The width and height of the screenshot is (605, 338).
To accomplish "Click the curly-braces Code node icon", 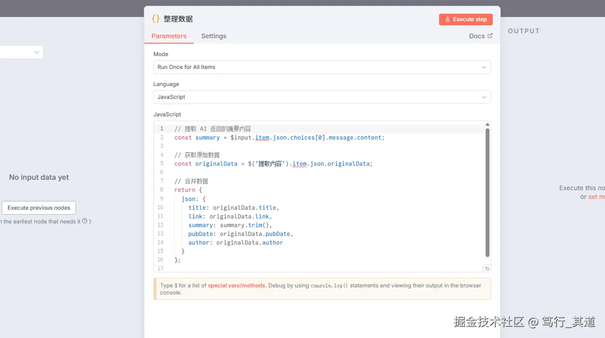I will point(156,19).
